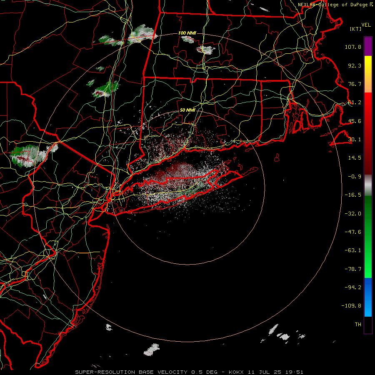
Task: Click the -109.8 legend value
Action: 351,306
